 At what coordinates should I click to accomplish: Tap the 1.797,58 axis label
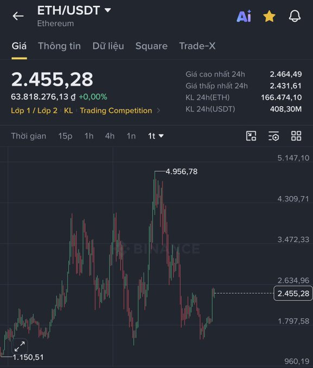point(293,321)
